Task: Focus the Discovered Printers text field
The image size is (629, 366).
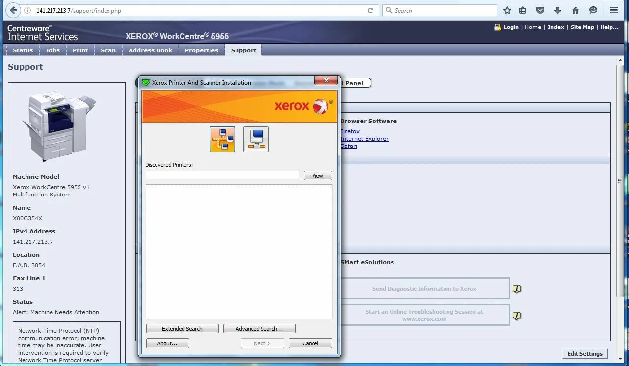Action: [222, 175]
